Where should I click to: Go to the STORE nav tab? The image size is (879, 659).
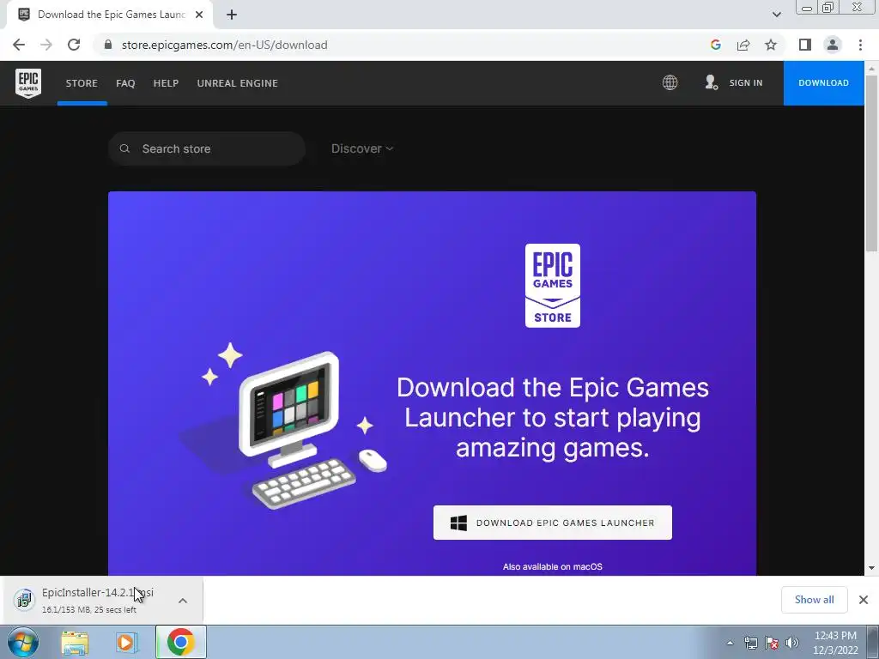82,83
